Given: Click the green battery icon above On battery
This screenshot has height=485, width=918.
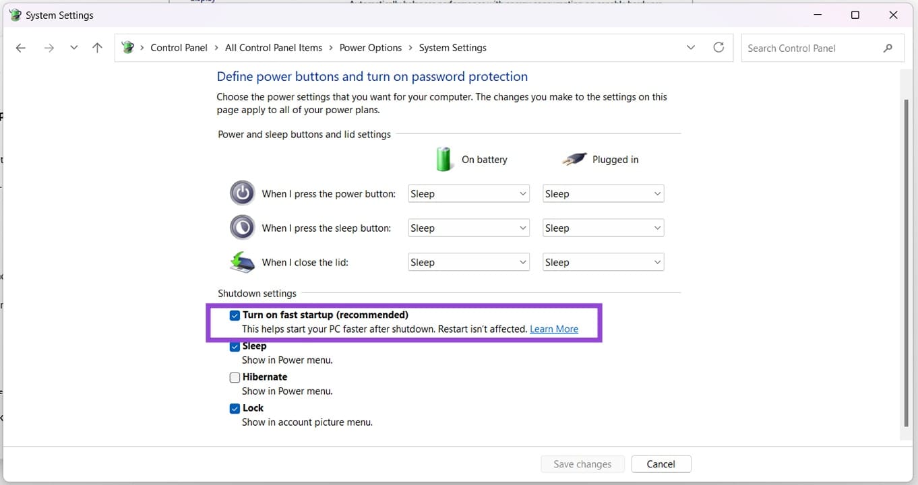Looking at the screenshot, I should (443, 159).
